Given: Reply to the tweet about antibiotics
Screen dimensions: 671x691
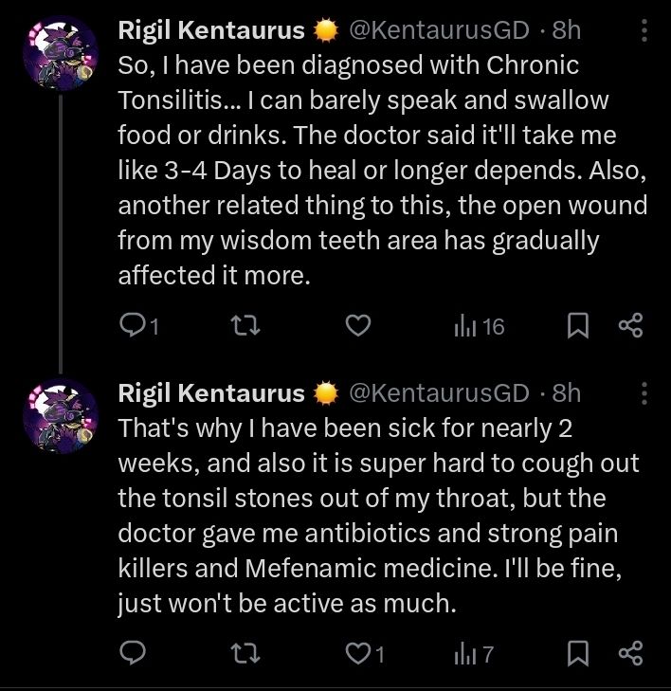Looking at the screenshot, I should 135,652.
